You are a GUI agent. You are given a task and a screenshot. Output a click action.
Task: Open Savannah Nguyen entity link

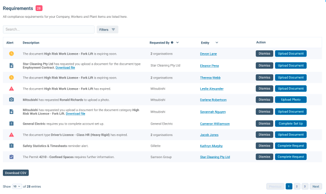click(x=213, y=112)
